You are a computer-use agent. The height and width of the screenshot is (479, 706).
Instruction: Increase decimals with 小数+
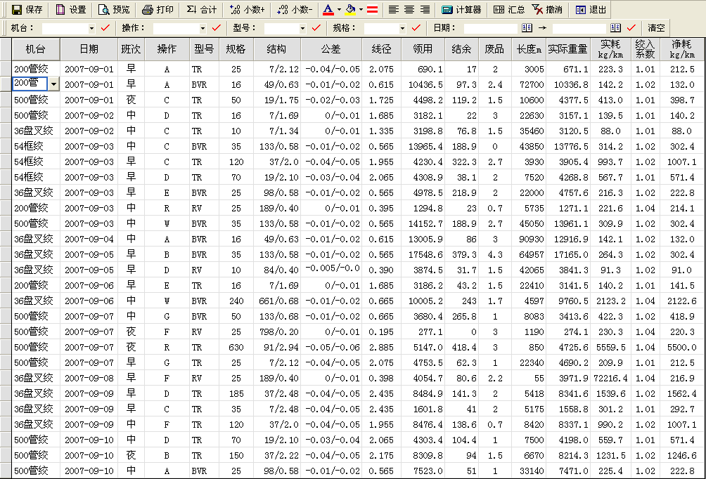pos(247,10)
